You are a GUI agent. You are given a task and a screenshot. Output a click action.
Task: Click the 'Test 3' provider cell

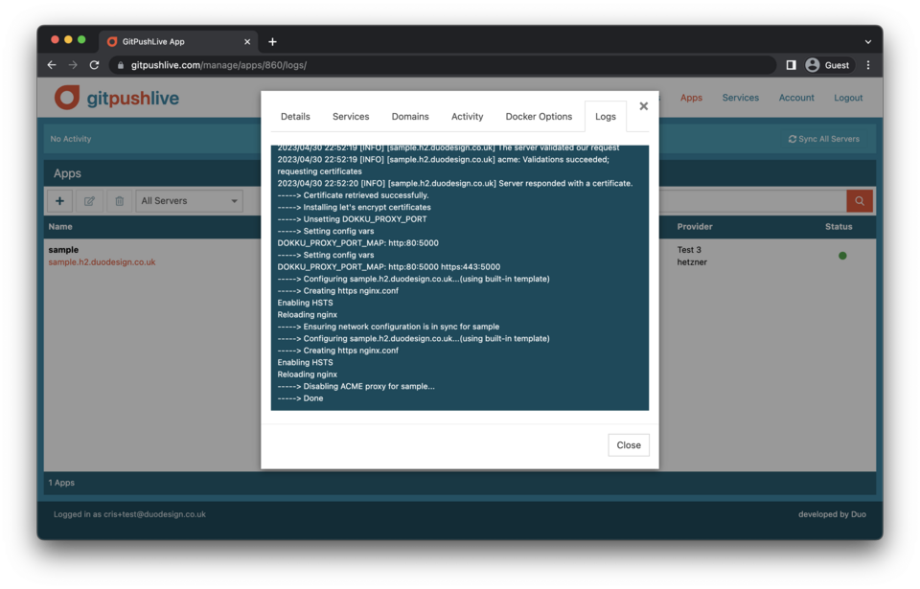point(689,249)
